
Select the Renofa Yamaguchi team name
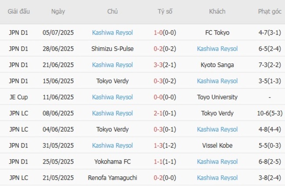(112, 178)
